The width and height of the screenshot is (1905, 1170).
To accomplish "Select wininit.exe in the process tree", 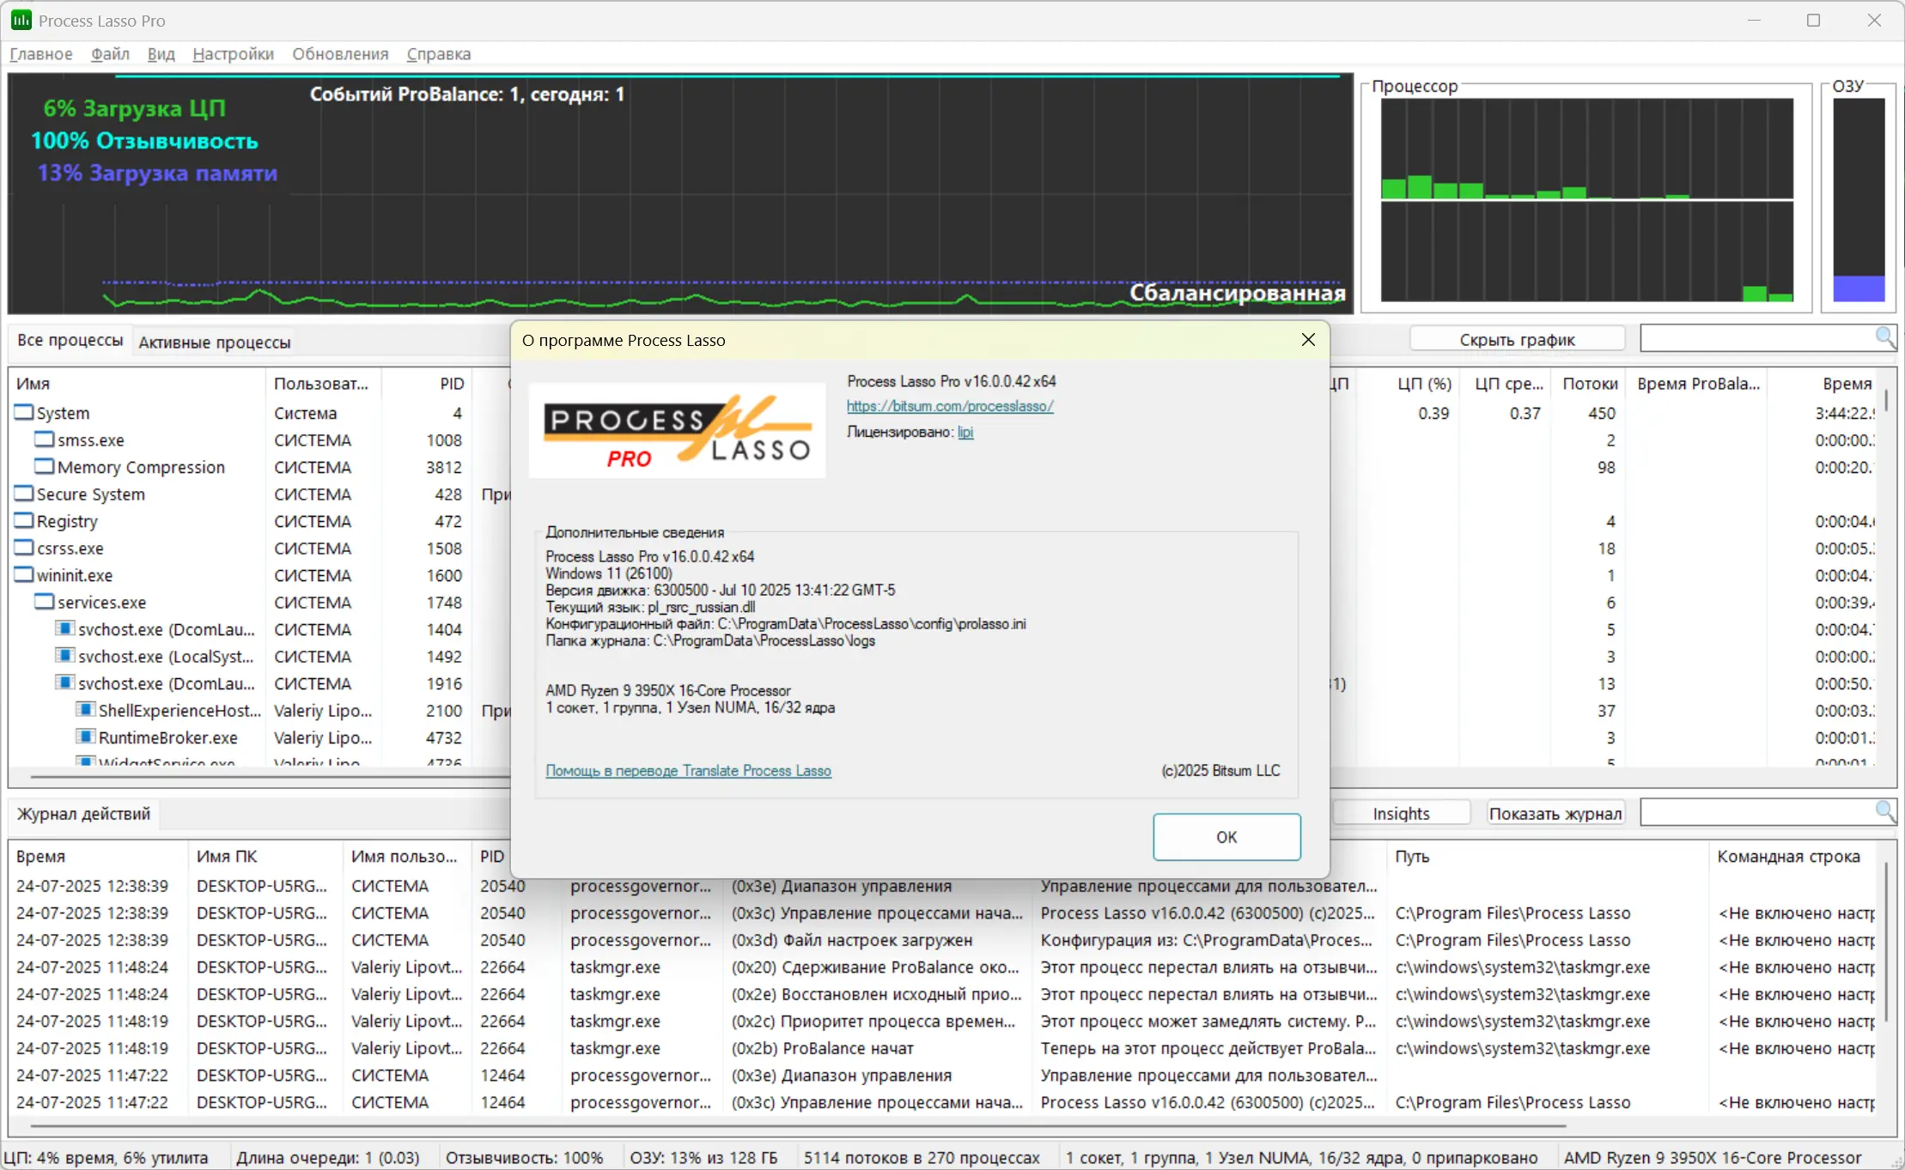I will pyautogui.click(x=75, y=575).
